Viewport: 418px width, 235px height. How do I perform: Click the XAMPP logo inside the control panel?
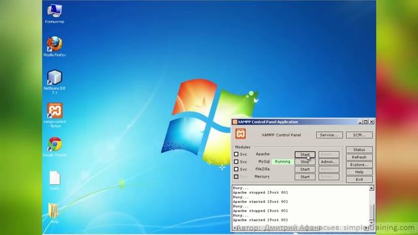point(240,134)
